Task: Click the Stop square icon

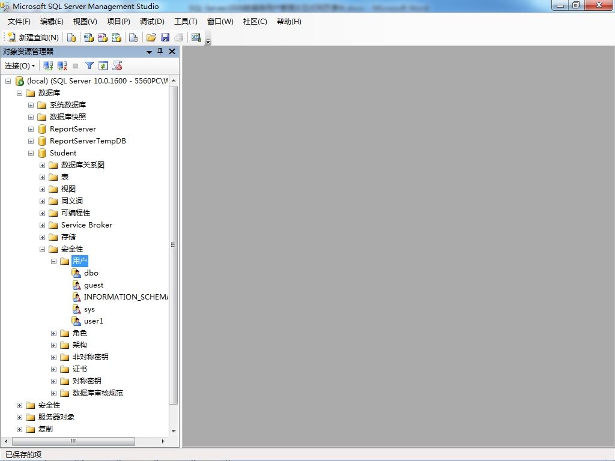Action: pos(76,66)
